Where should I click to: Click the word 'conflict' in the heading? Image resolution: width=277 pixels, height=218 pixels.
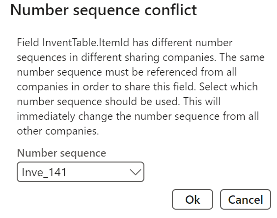(x=170, y=10)
